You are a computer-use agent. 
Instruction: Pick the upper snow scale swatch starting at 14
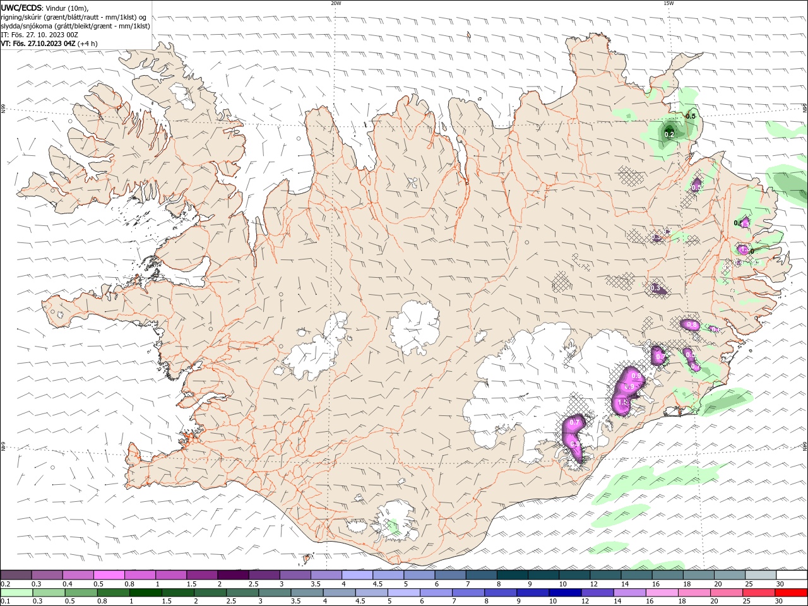[x=636, y=575]
